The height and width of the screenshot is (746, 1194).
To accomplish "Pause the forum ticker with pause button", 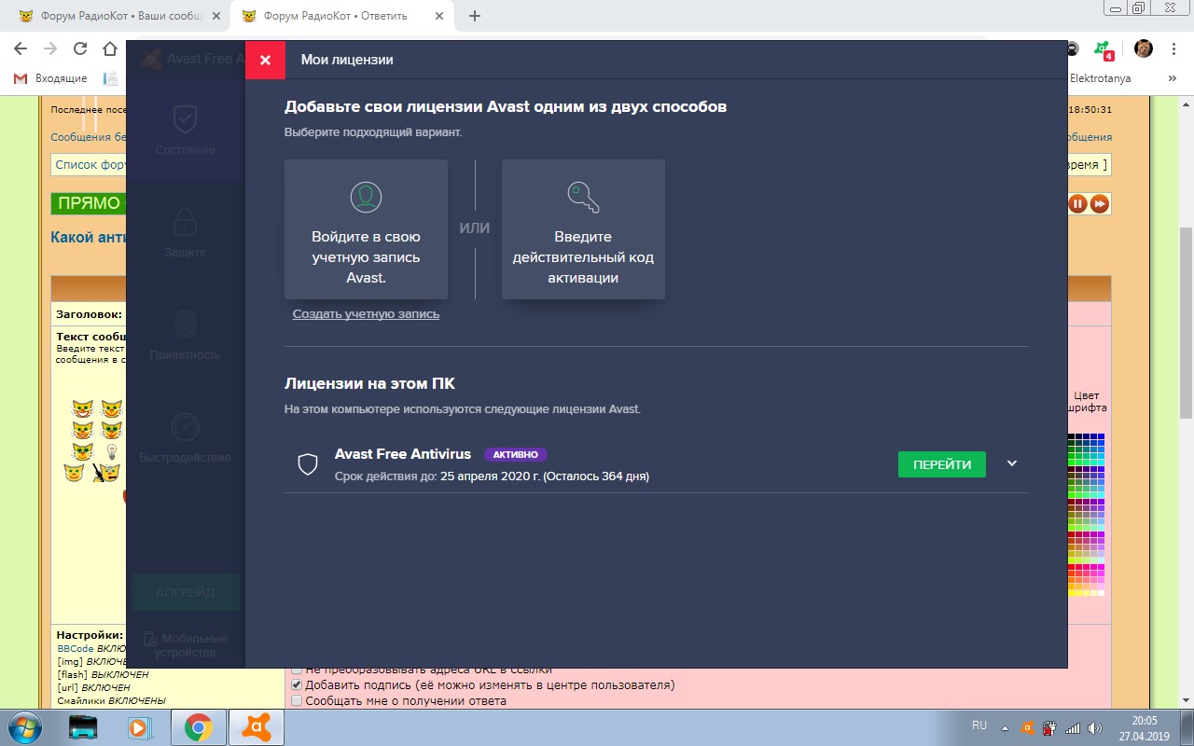I will [1077, 203].
